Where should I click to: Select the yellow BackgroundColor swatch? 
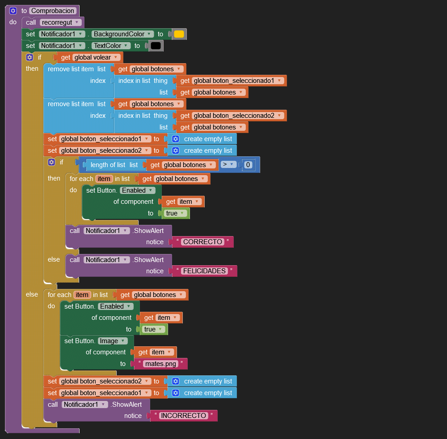179,34
